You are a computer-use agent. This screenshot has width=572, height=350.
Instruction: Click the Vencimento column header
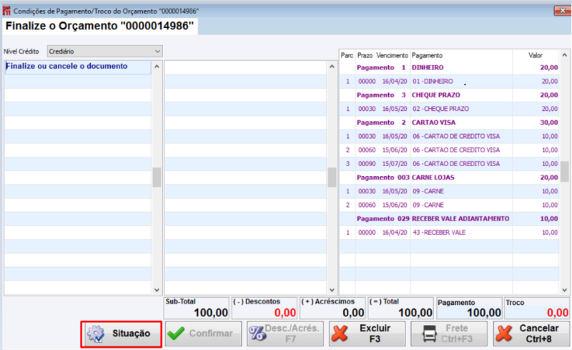392,55
